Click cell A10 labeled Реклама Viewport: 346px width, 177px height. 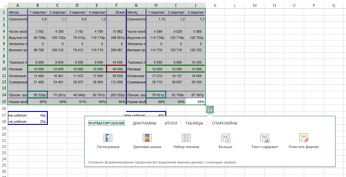coord(18,69)
